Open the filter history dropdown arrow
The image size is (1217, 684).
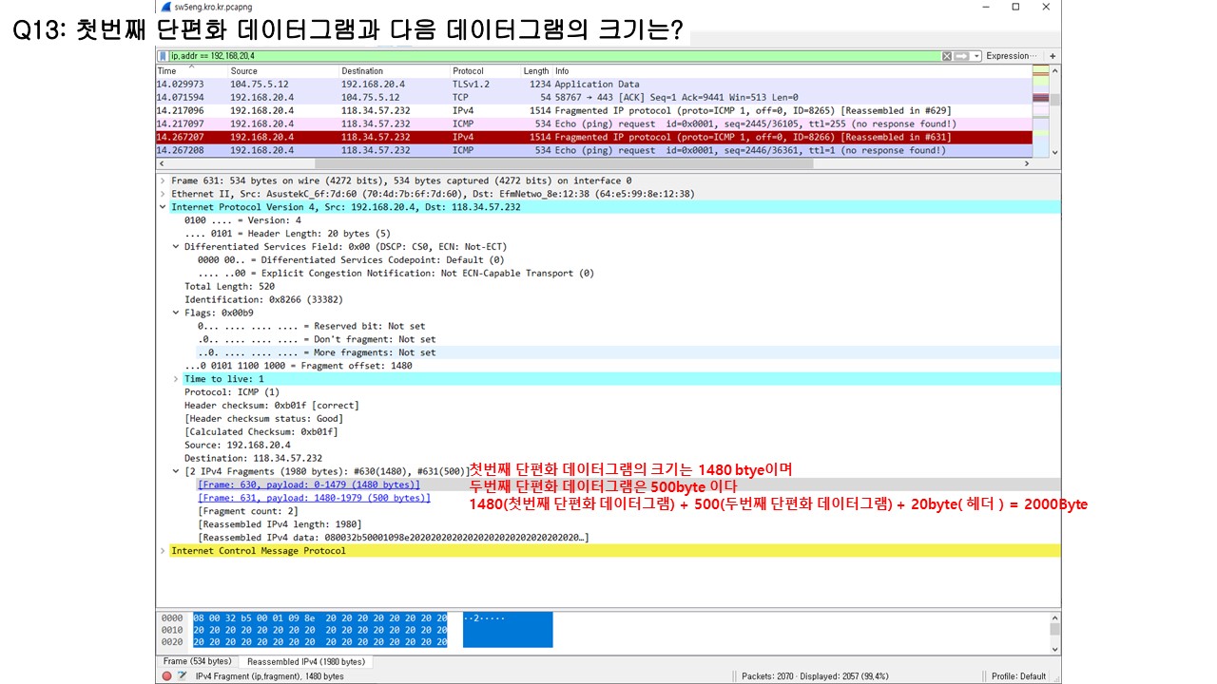coord(976,56)
